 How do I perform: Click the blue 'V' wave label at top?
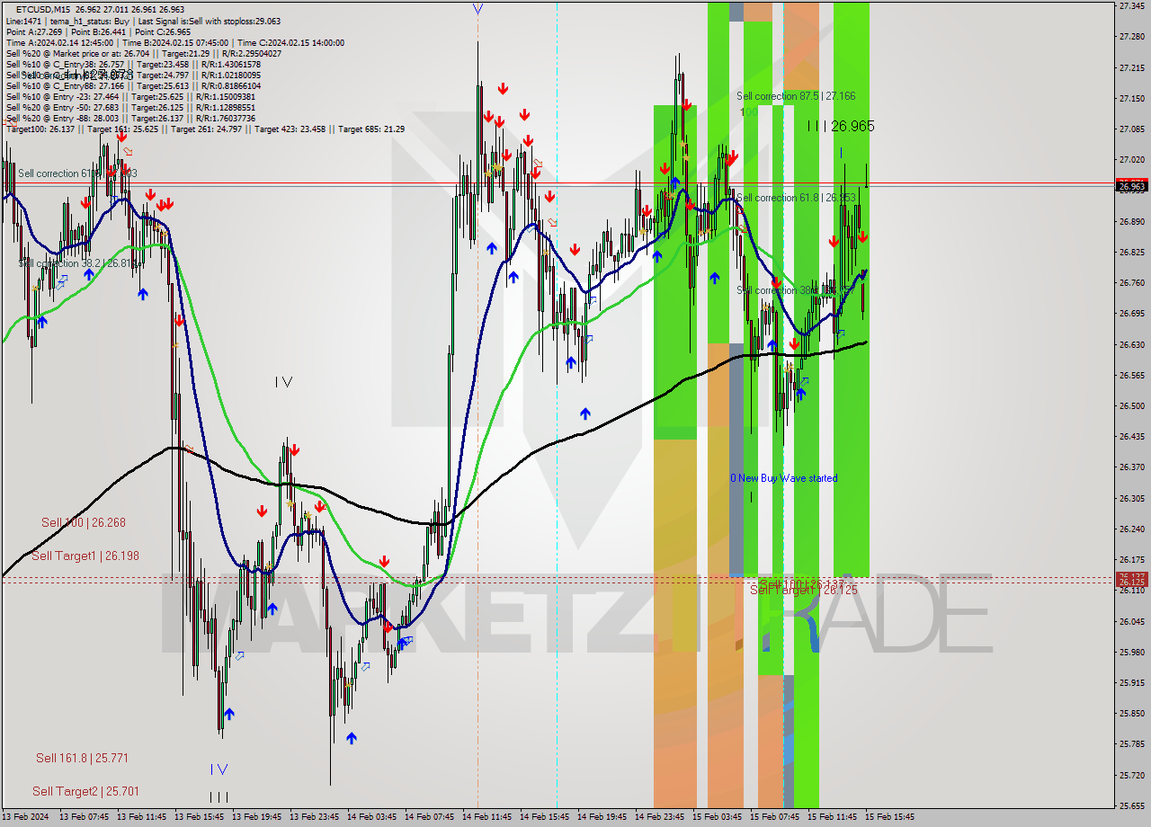(x=477, y=9)
